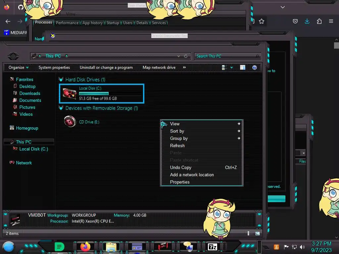Select Documents in Favorites

pyautogui.click(x=30, y=101)
